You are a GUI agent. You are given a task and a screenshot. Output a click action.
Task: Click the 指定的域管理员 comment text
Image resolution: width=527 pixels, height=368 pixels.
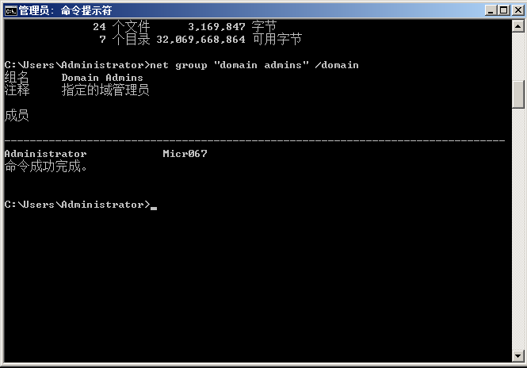[x=105, y=90]
